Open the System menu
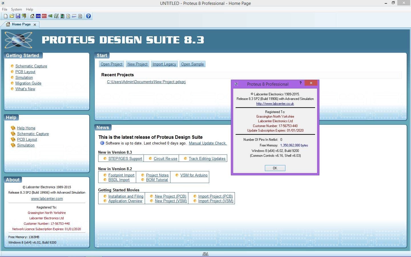This screenshot has height=257, width=411. pyautogui.click(x=17, y=9)
